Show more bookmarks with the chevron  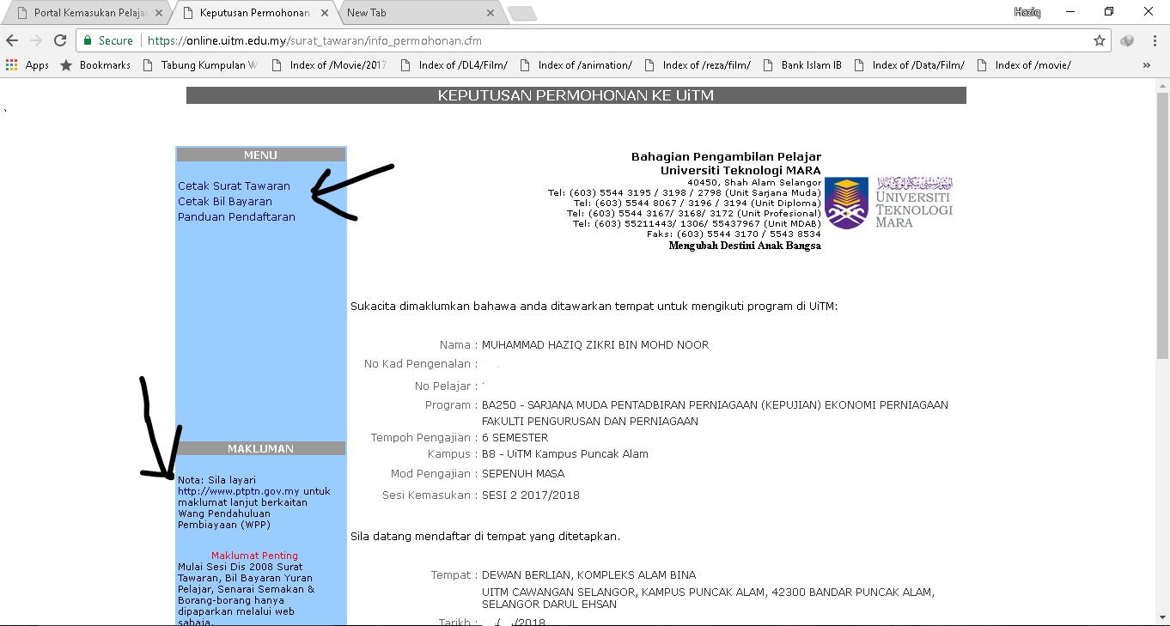click(1147, 65)
